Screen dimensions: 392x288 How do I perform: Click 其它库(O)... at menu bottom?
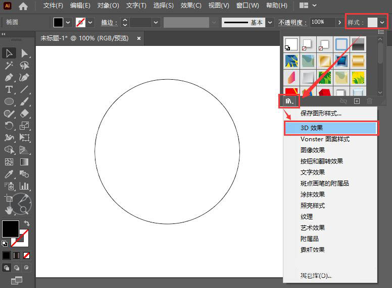click(x=316, y=275)
